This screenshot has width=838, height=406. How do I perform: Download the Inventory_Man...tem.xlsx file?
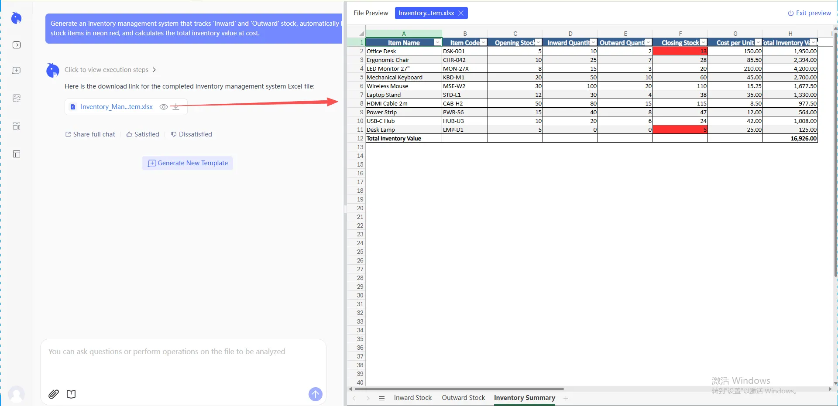click(176, 106)
